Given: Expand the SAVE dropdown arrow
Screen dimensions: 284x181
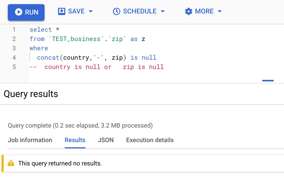Looking at the screenshot, I should click(x=90, y=11).
